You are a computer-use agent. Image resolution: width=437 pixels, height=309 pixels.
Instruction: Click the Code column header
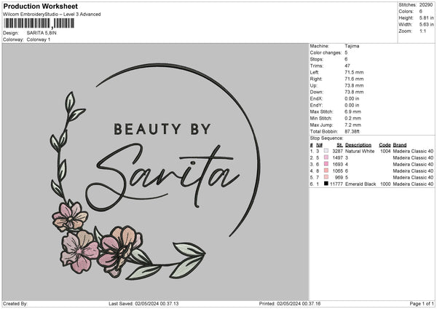[385, 144]
